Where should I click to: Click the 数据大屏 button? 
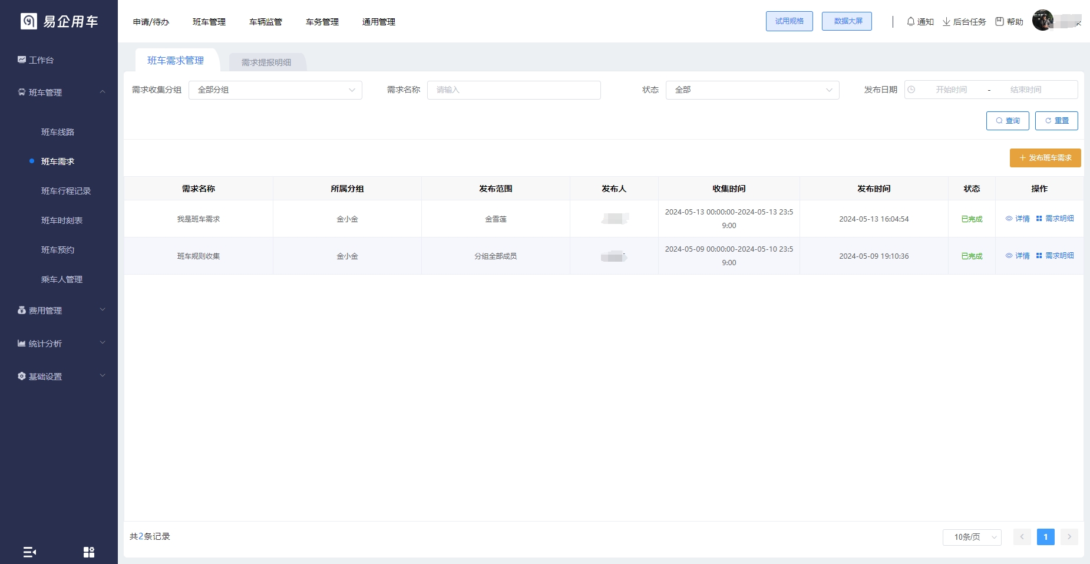847,21
